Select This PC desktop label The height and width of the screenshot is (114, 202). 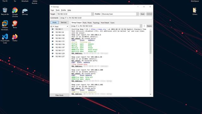pos(5,1)
